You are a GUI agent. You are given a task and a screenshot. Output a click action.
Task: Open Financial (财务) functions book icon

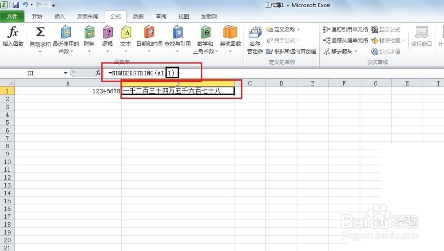pos(89,31)
